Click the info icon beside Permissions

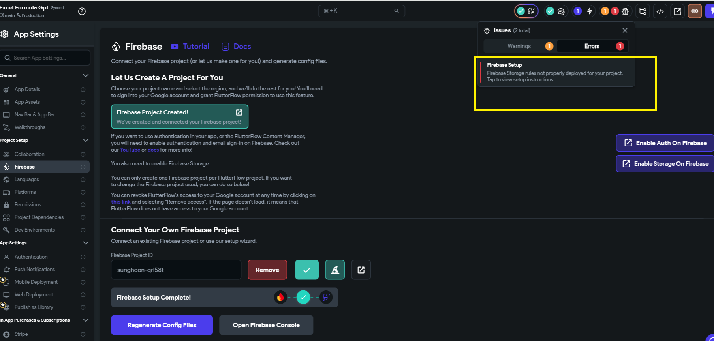(x=83, y=205)
